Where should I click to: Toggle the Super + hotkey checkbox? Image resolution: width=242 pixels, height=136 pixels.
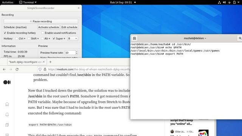point(54,39)
